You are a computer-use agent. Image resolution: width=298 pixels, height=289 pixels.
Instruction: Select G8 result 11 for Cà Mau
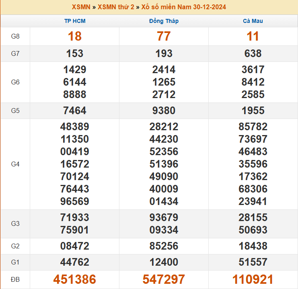[x=253, y=36]
